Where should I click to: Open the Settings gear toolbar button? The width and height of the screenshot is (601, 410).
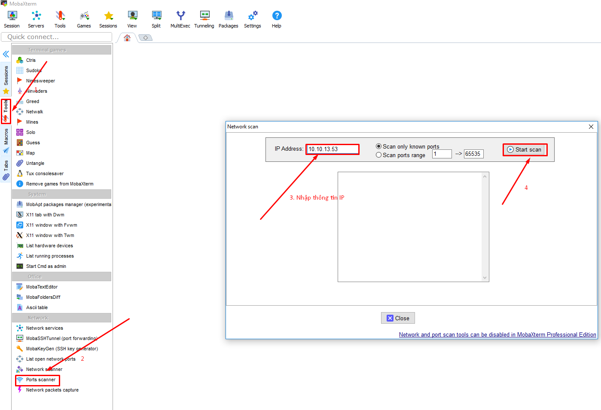click(x=253, y=19)
